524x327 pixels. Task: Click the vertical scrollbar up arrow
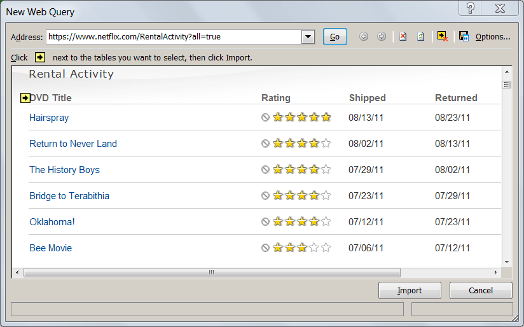(x=507, y=72)
